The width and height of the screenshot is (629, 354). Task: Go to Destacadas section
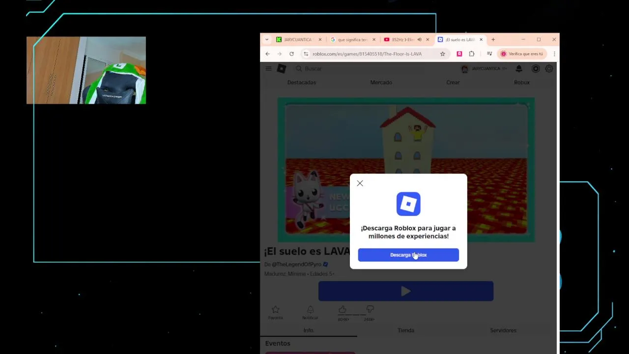[302, 83]
